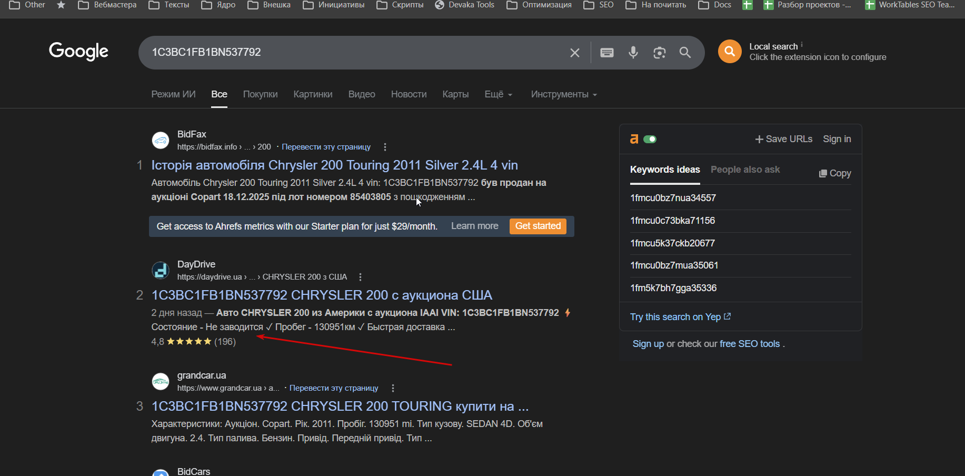Toggle the green Ahrefs toolbar switch

pyautogui.click(x=650, y=139)
